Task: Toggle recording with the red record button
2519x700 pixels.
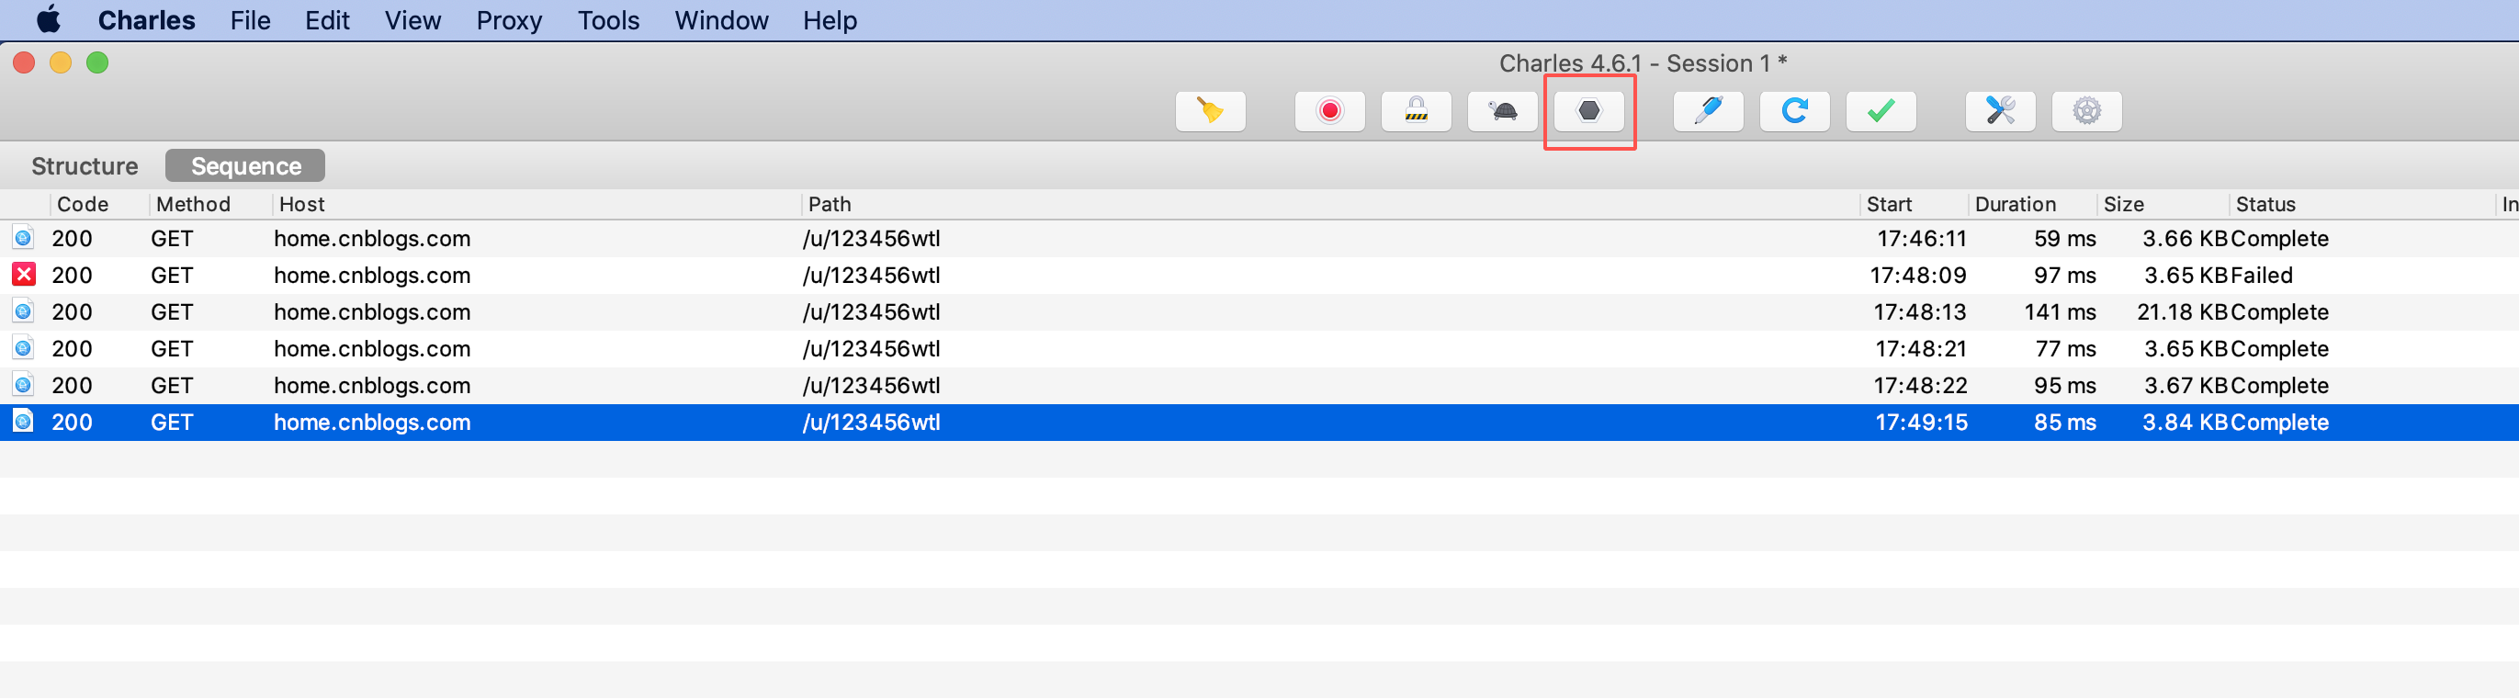Action: (1329, 110)
